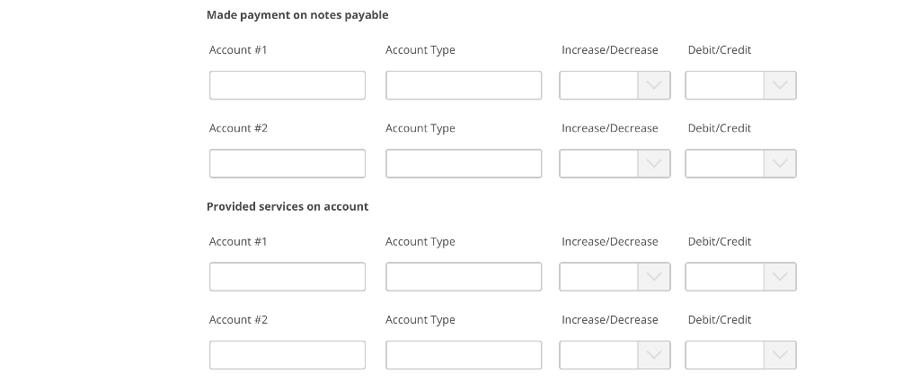Click the Account #1 label under notes payable

point(238,50)
